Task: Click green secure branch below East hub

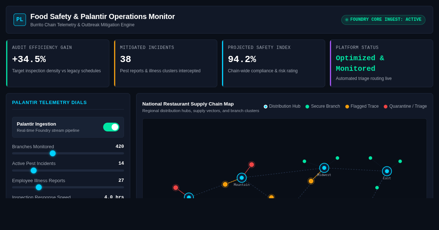Action: pyautogui.click(x=377, y=188)
